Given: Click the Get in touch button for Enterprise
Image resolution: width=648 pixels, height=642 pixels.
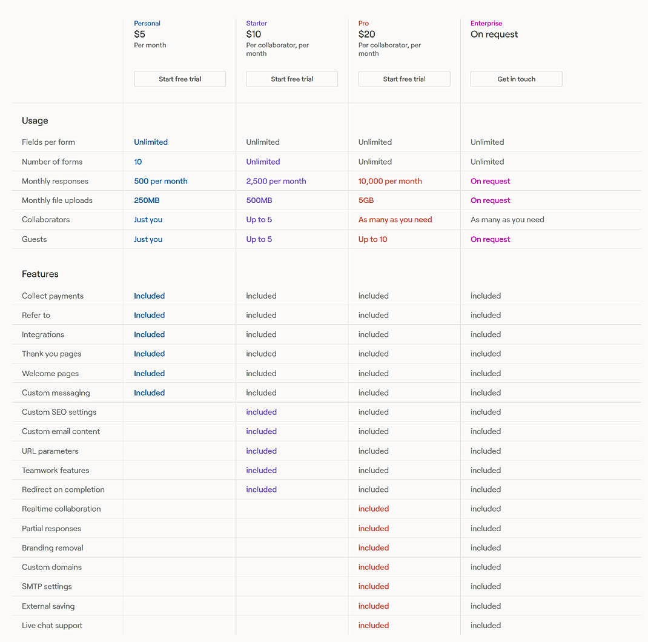Looking at the screenshot, I should (x=516, y=79).
